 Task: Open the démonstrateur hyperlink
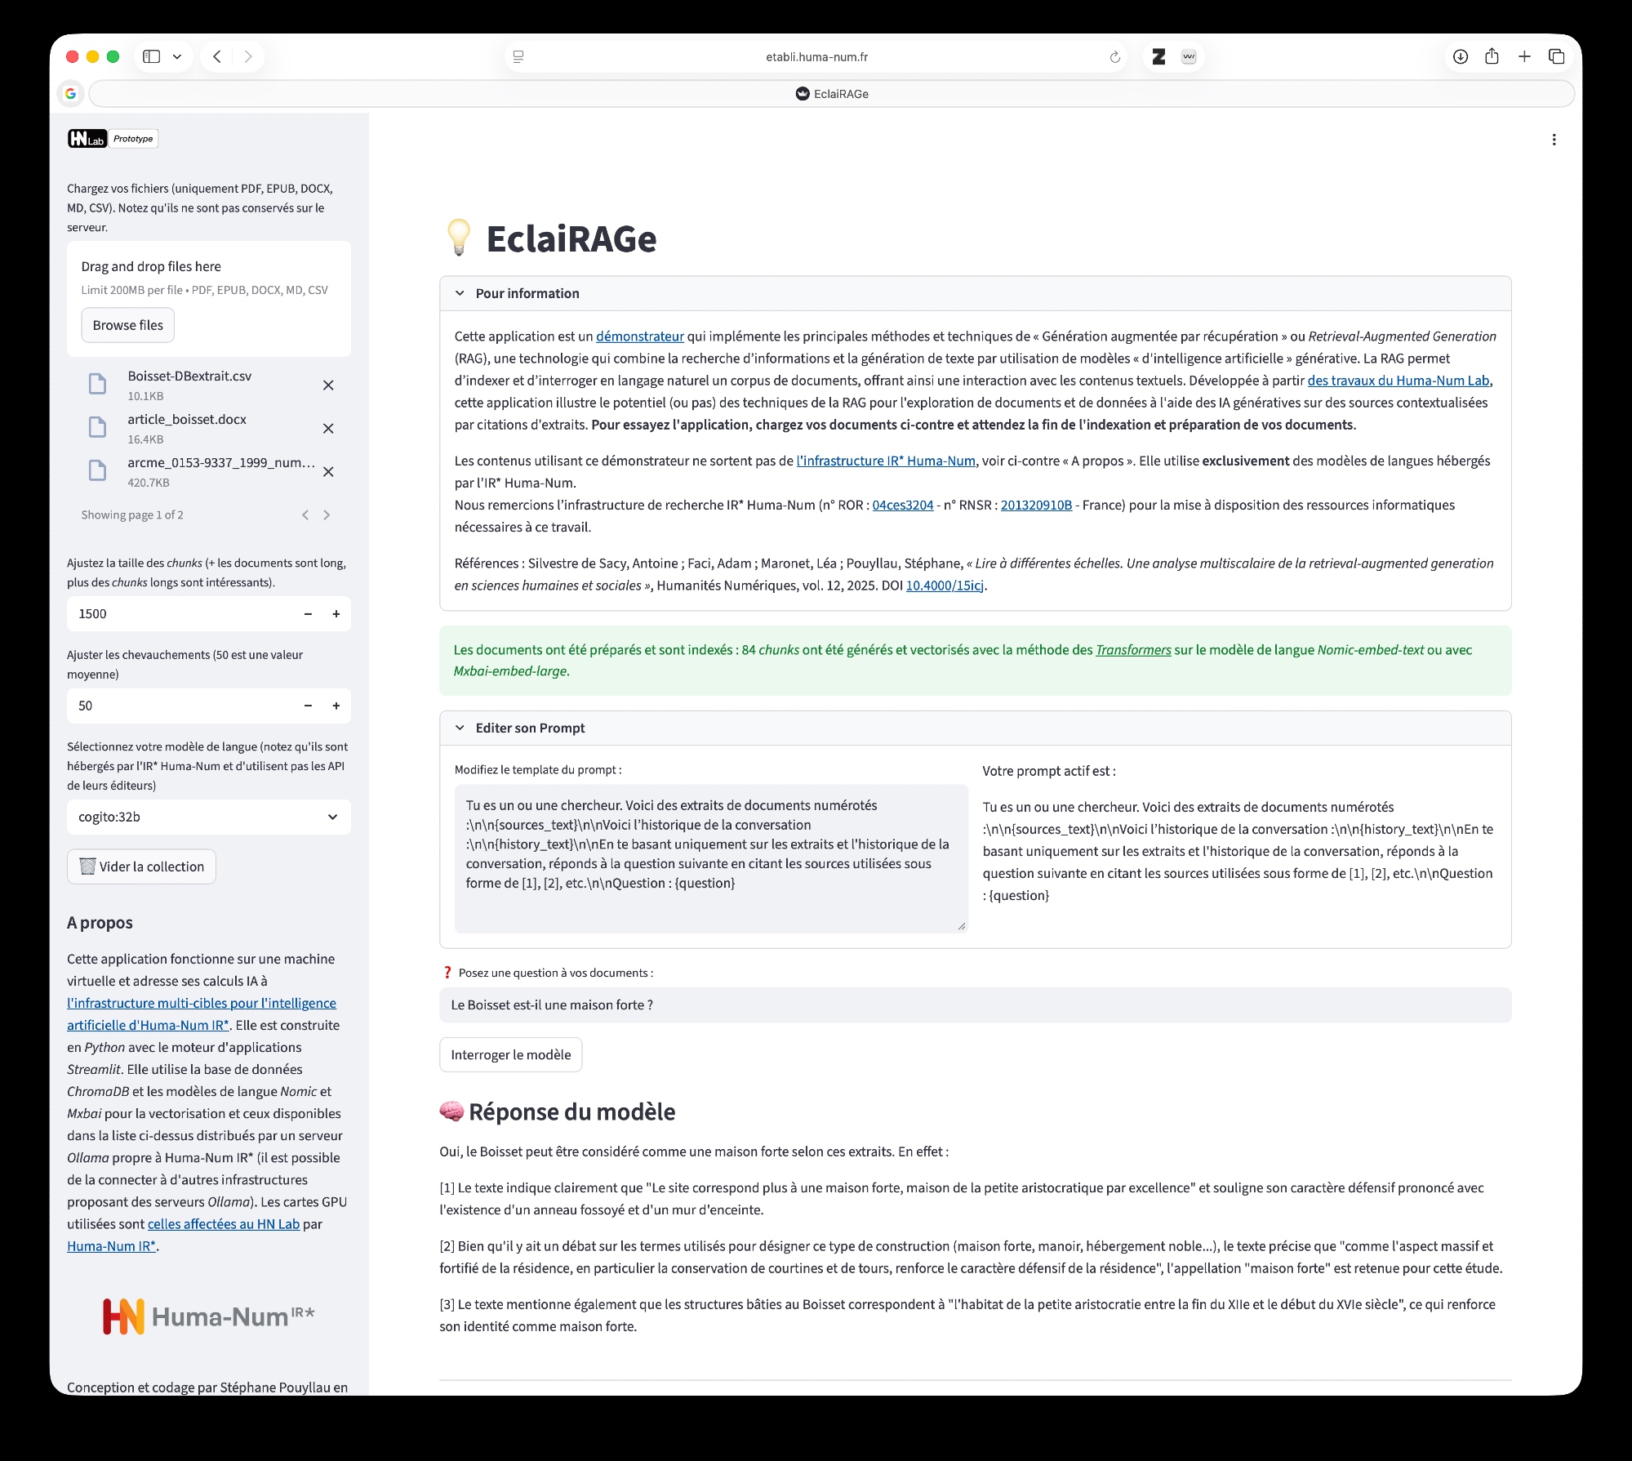coord(639,336)
